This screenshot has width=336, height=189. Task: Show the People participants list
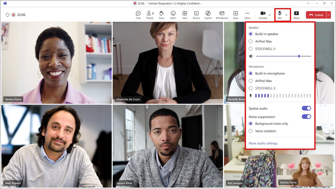tap(150, 15)
